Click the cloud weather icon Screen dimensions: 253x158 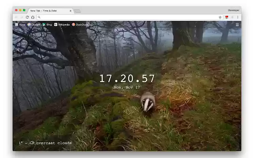coord(32,143)
